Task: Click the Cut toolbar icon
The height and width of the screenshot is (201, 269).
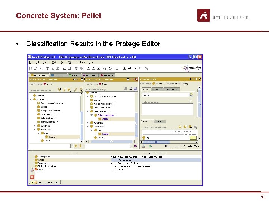Action: [47, 68]
